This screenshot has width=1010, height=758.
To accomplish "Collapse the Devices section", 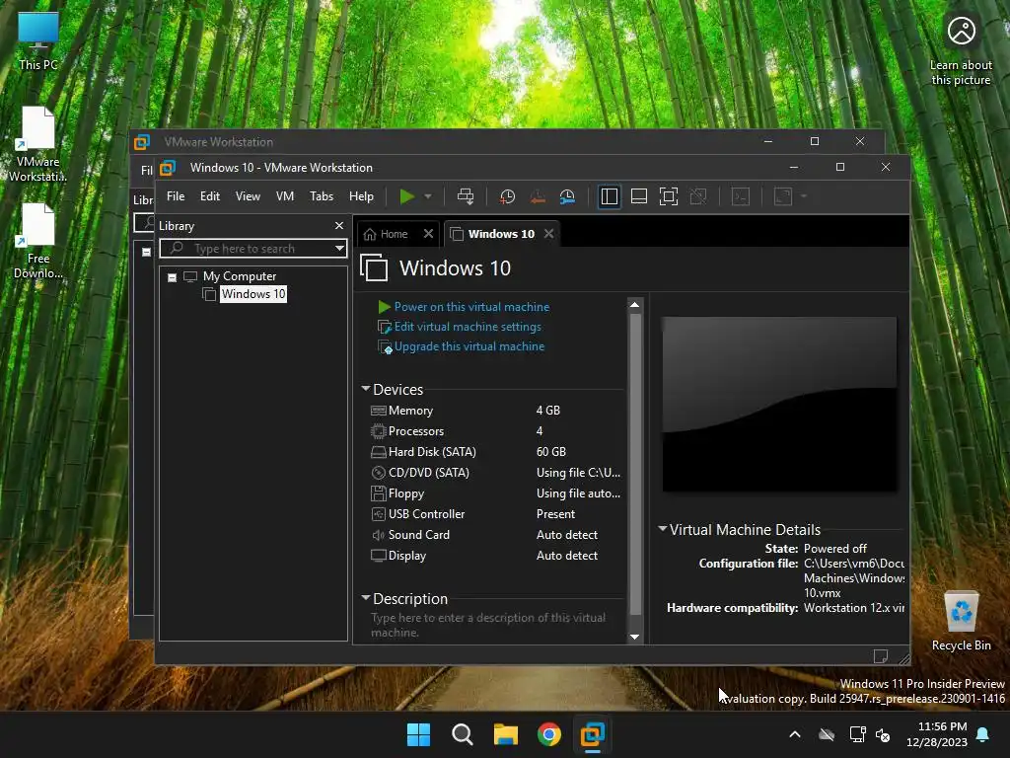I will 366,389.
